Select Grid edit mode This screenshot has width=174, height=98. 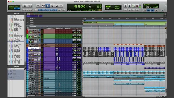click(17, 8)
